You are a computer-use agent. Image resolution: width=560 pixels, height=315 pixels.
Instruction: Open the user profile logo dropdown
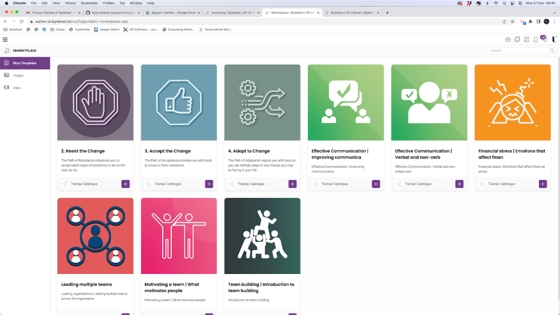pyautogui.click(x=554, y=40)
